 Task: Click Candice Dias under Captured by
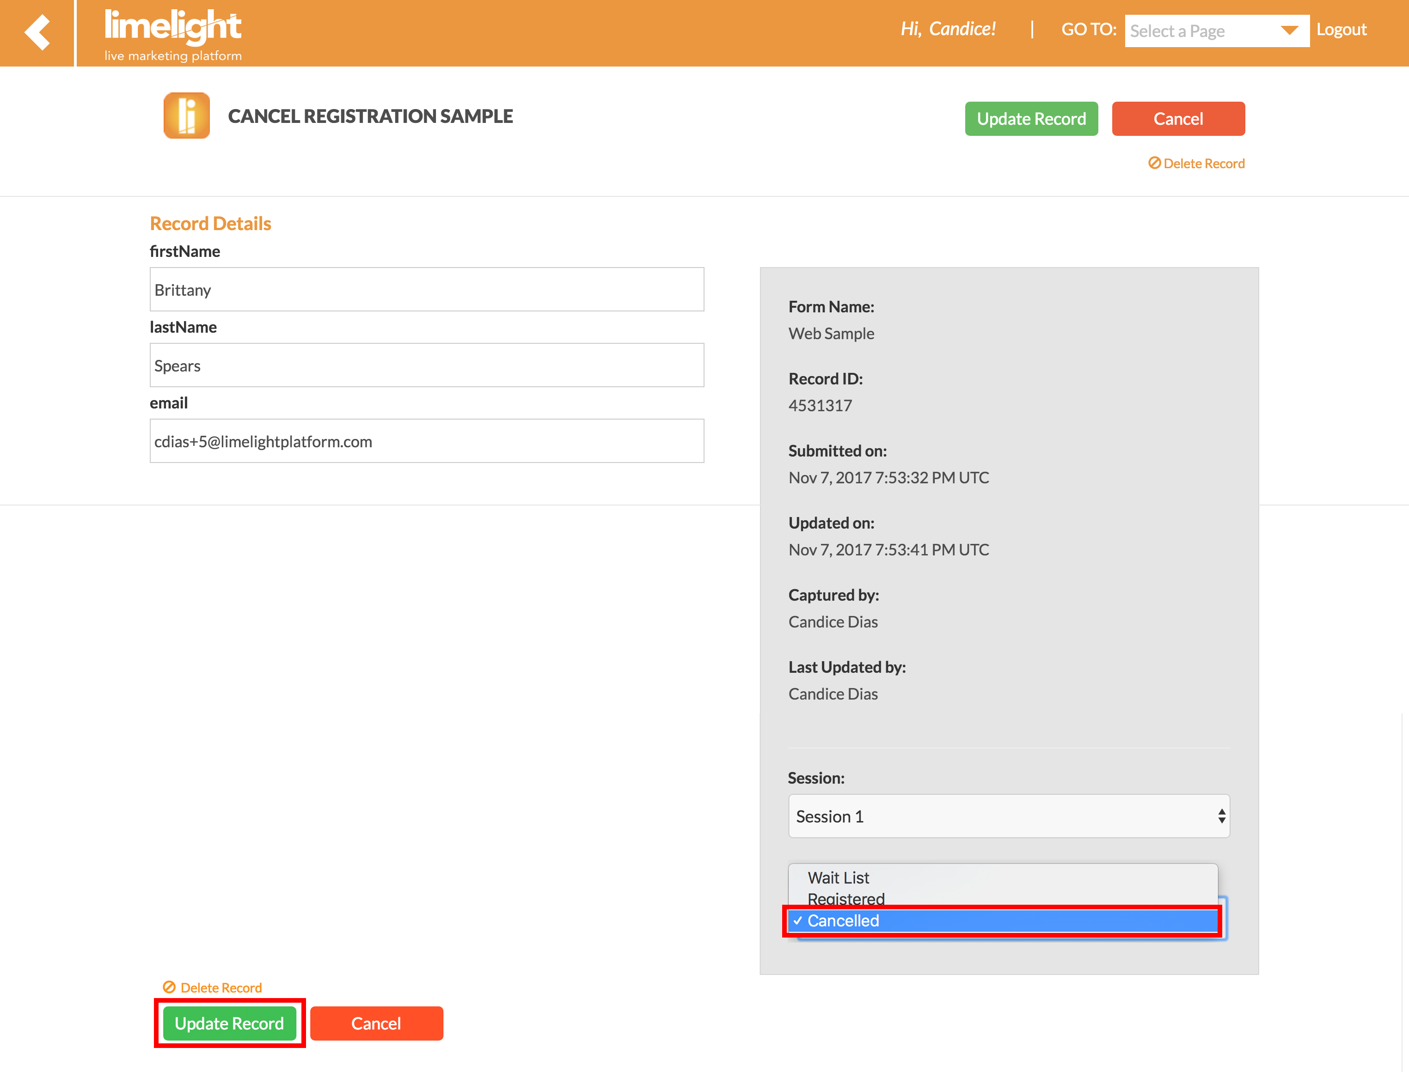tap(833, 622)
